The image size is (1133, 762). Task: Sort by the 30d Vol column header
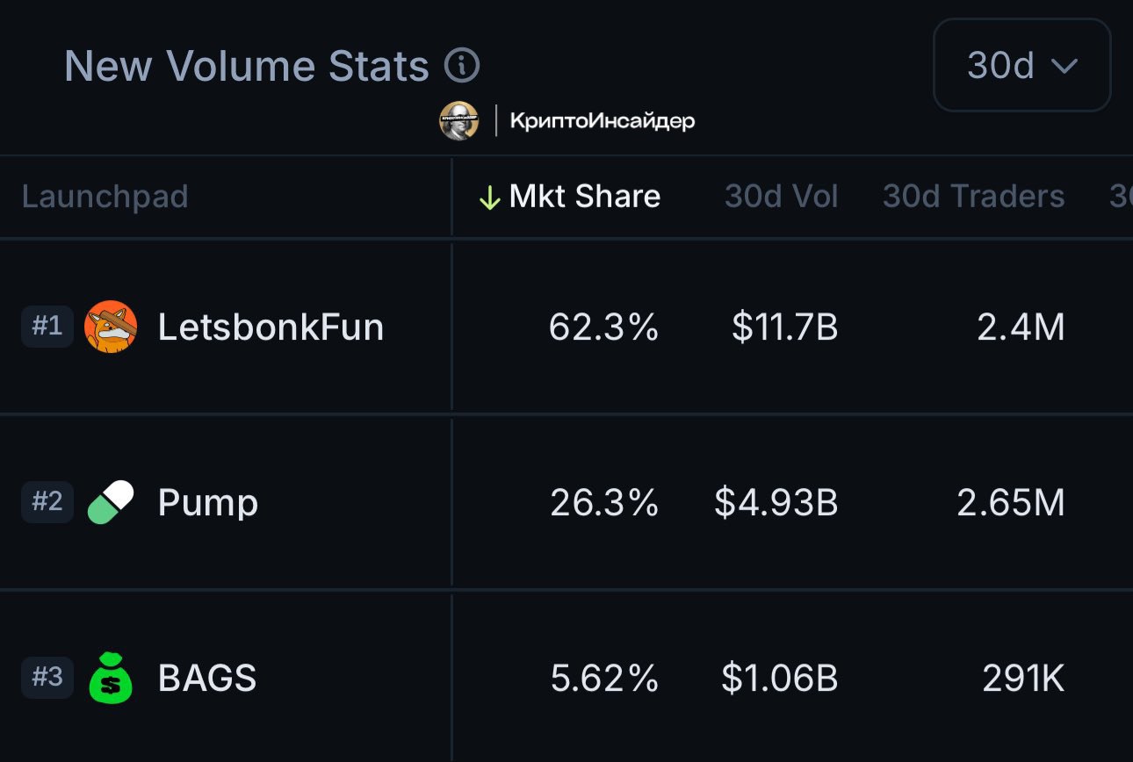tap(781, 197)
